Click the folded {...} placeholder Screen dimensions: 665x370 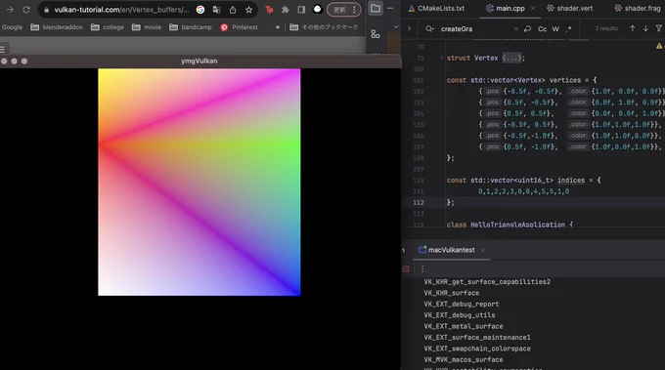(x=511, y=58)
